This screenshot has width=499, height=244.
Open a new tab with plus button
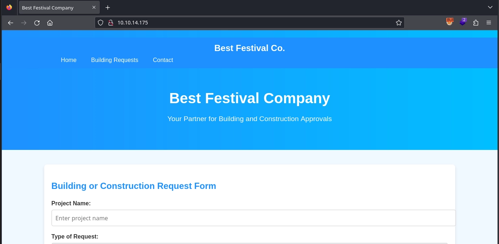click(108, 8)
